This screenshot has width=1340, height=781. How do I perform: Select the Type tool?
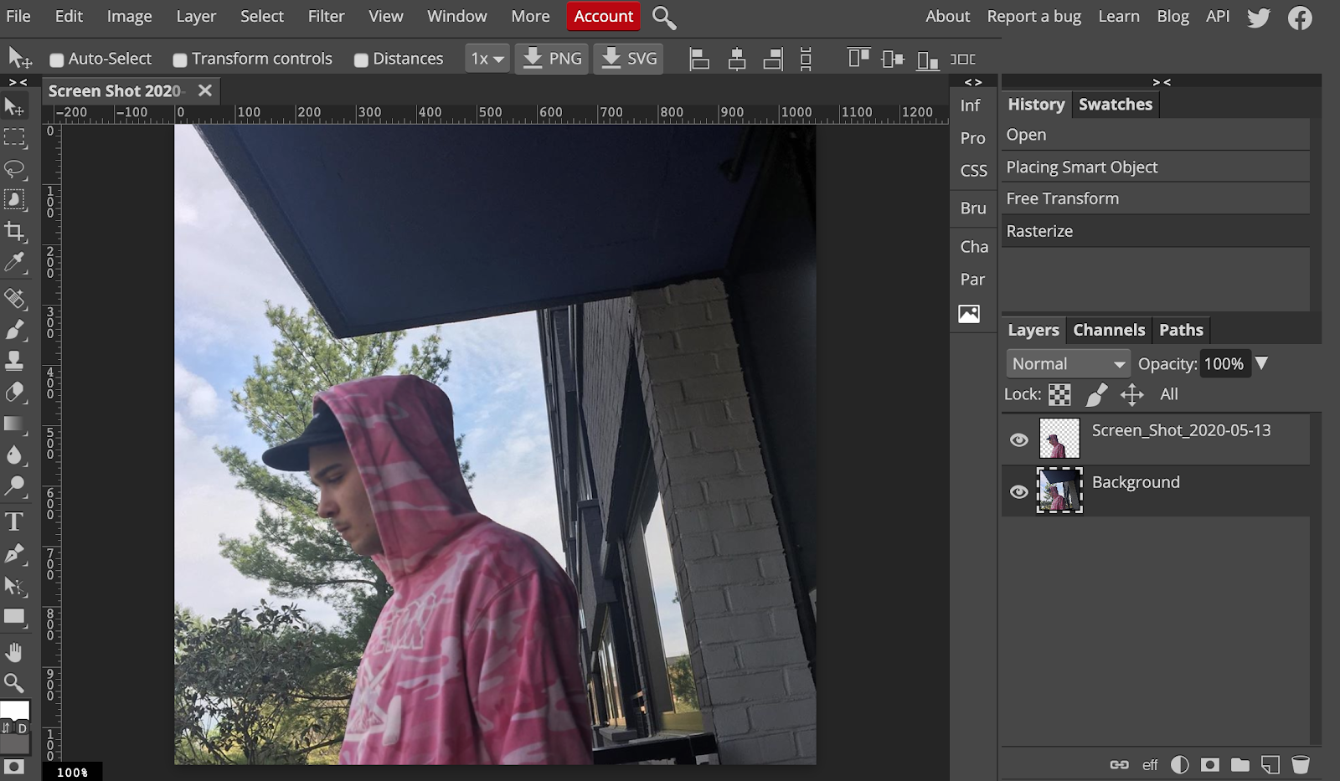[14, 522]
